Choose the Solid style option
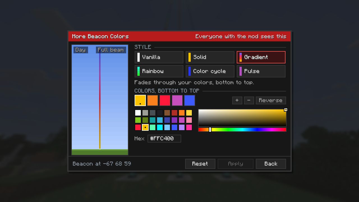This screenshot has width=359, height=202. [210, 57]
